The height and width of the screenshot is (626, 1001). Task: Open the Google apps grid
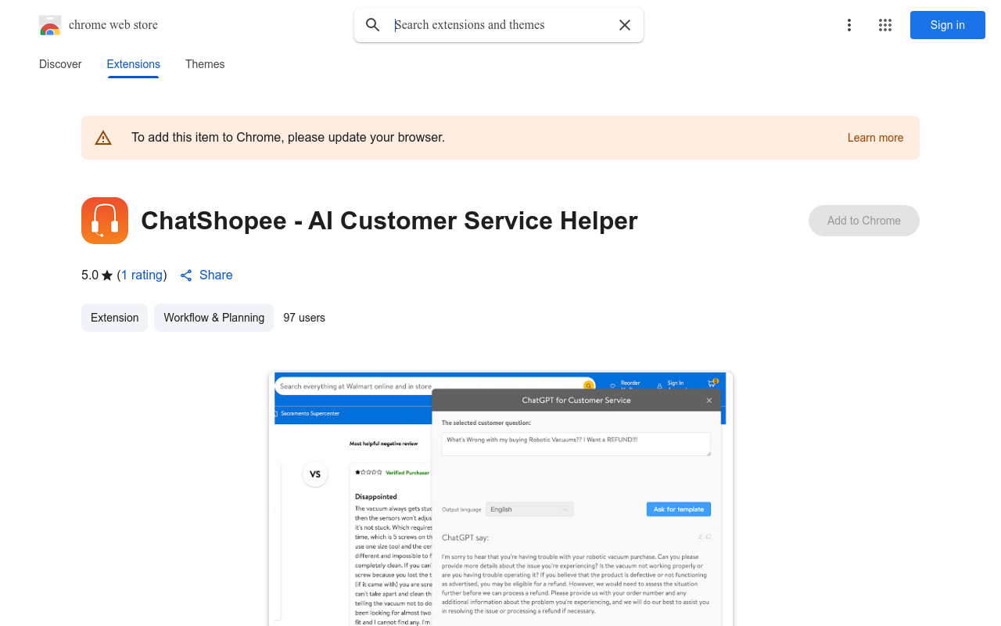coord(885,25)
